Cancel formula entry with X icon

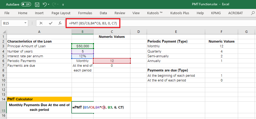pyautogui.click(x=41, y=23)
